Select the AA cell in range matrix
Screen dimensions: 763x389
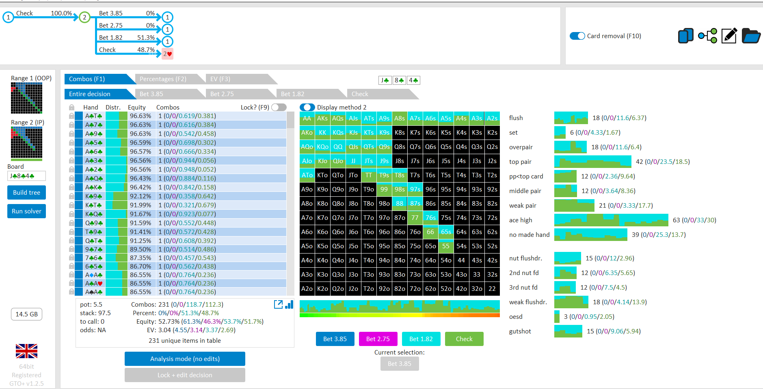(307, 118)
